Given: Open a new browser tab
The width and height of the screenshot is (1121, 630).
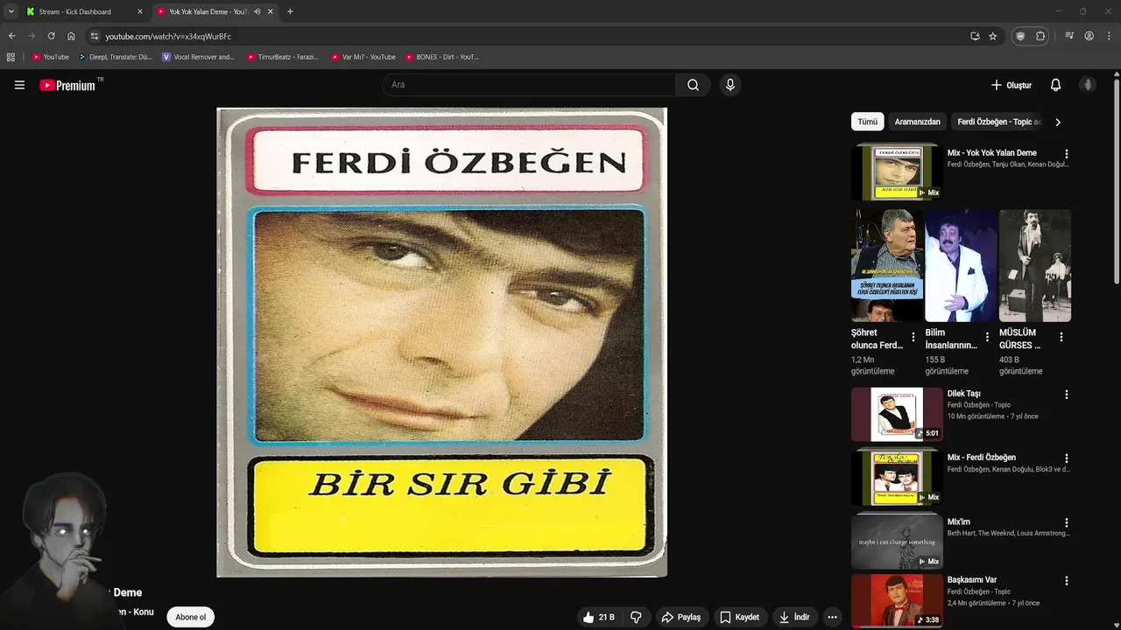Looking at the screenshot, I should tap(290, 11).
